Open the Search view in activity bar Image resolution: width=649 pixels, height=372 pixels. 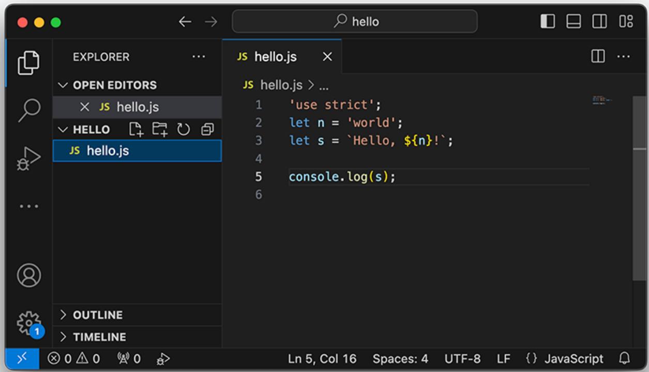[x=29, y=110]
